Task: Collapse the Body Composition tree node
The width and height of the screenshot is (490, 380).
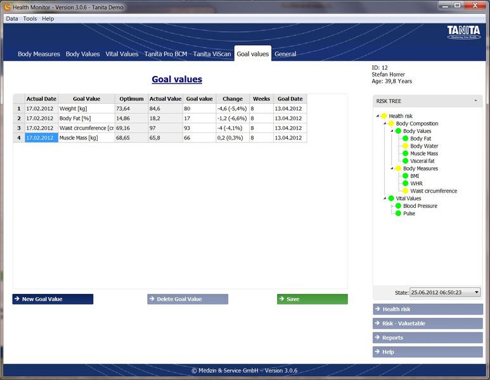Action: [384, 123]
